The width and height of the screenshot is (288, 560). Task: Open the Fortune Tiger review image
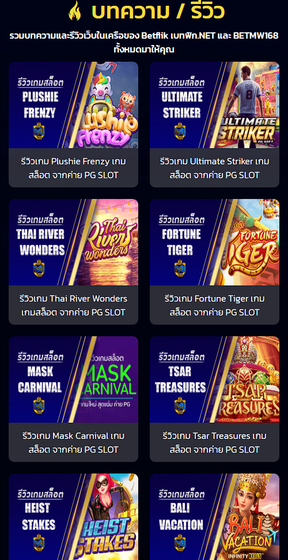[x=214, y=242]
